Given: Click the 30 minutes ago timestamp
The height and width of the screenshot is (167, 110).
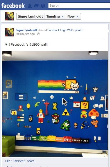Looking at the screenshot, I should click(25, 34).
